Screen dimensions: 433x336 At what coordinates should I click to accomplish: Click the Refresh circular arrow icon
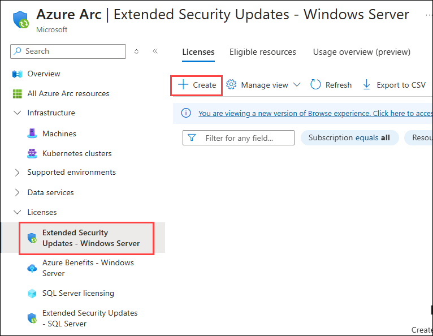[315, 84]
